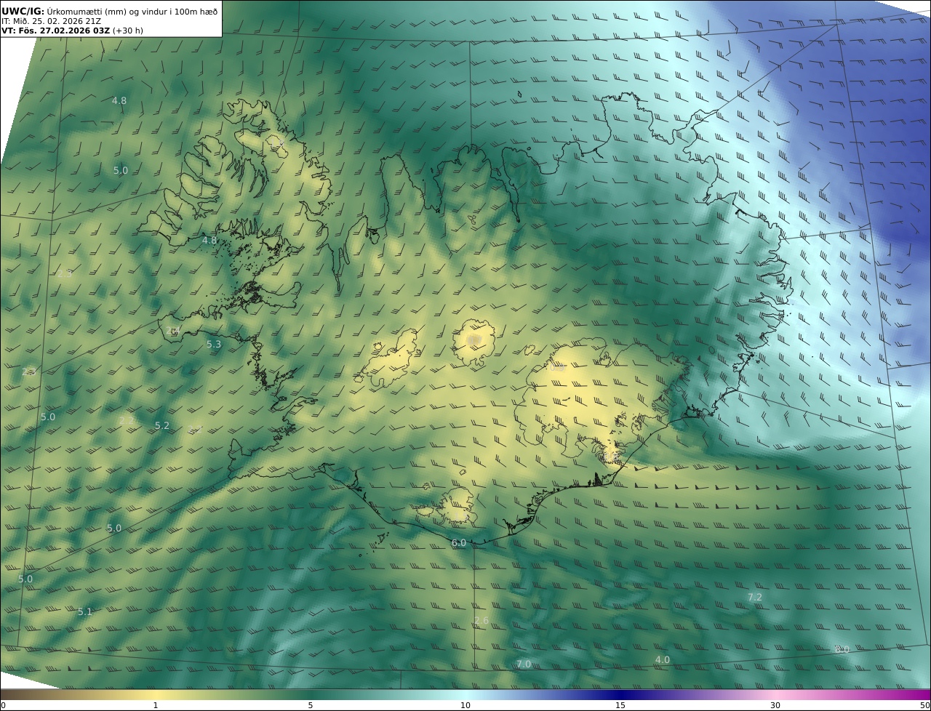Click the 4.0 value label on the map
This screenshot has width=931, height=711.
pos(662,660)
